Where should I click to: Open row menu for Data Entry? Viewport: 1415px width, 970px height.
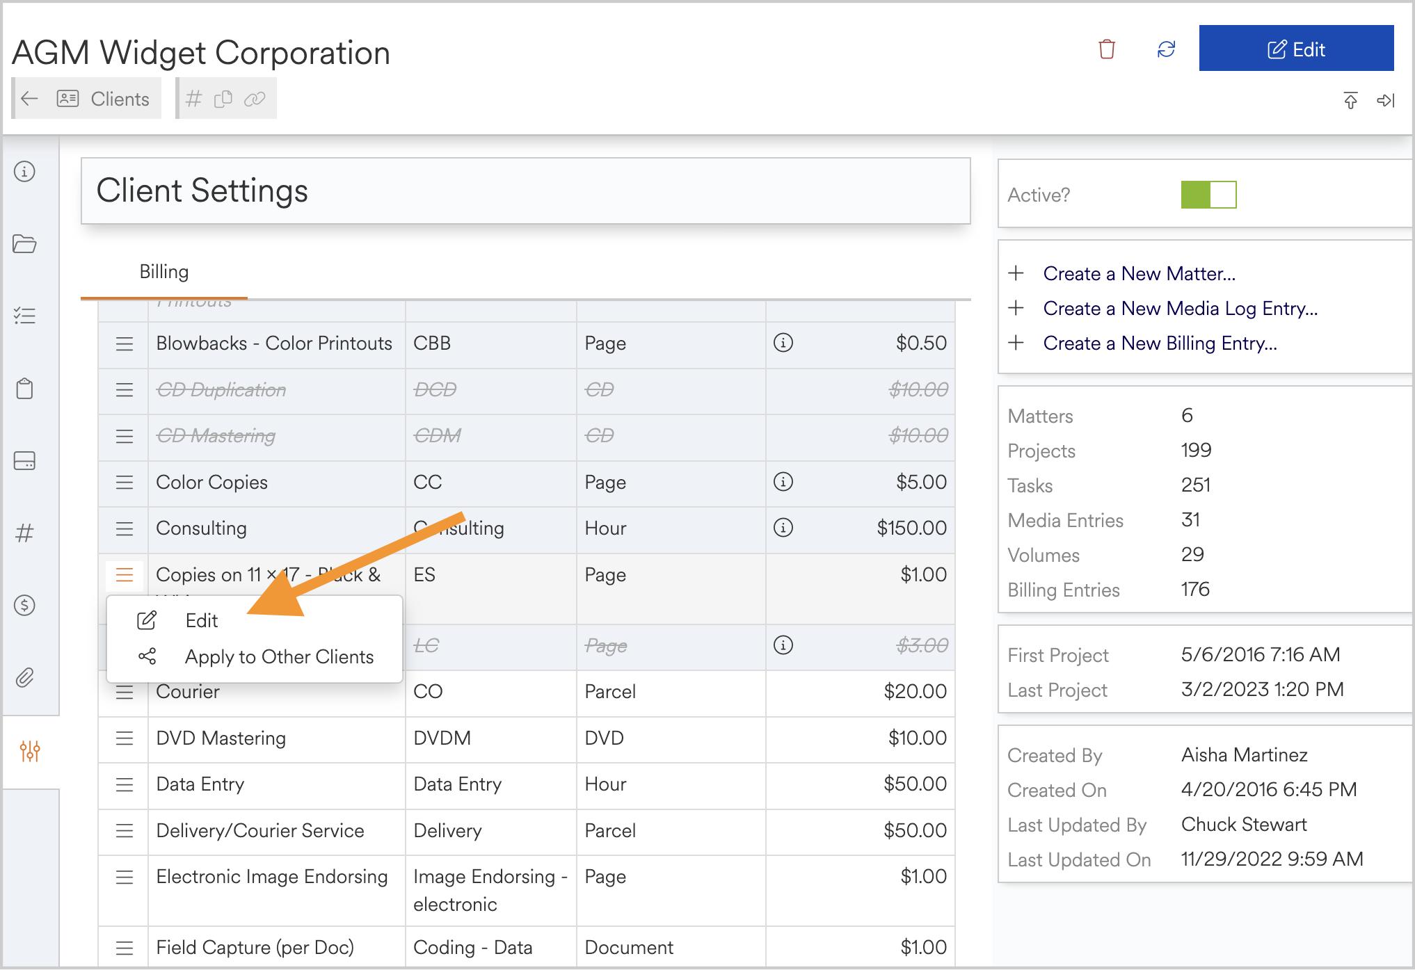(x=125, y=784)
